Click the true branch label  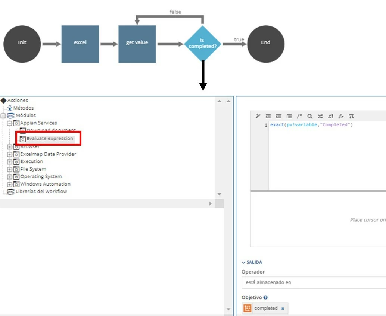click(239, 39)
